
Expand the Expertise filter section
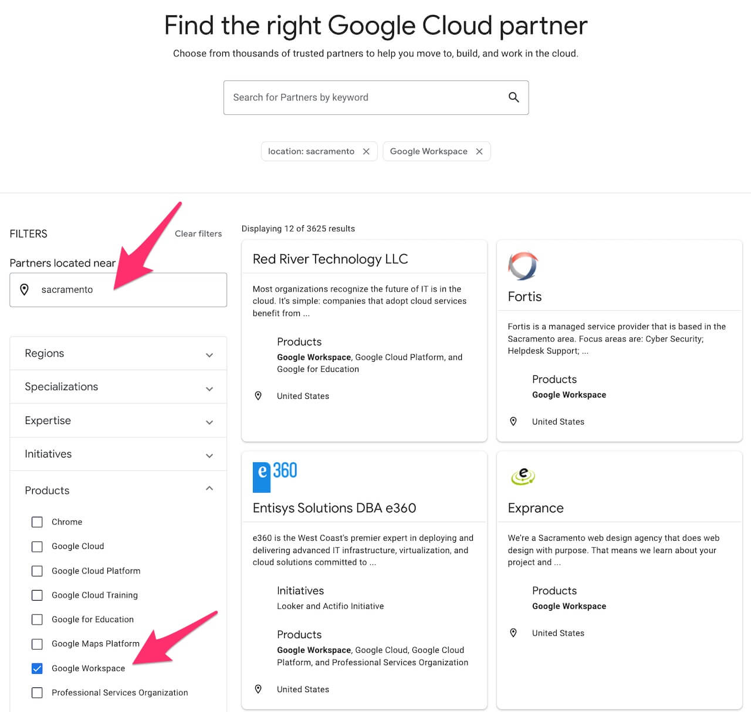(x=118, y=421)
